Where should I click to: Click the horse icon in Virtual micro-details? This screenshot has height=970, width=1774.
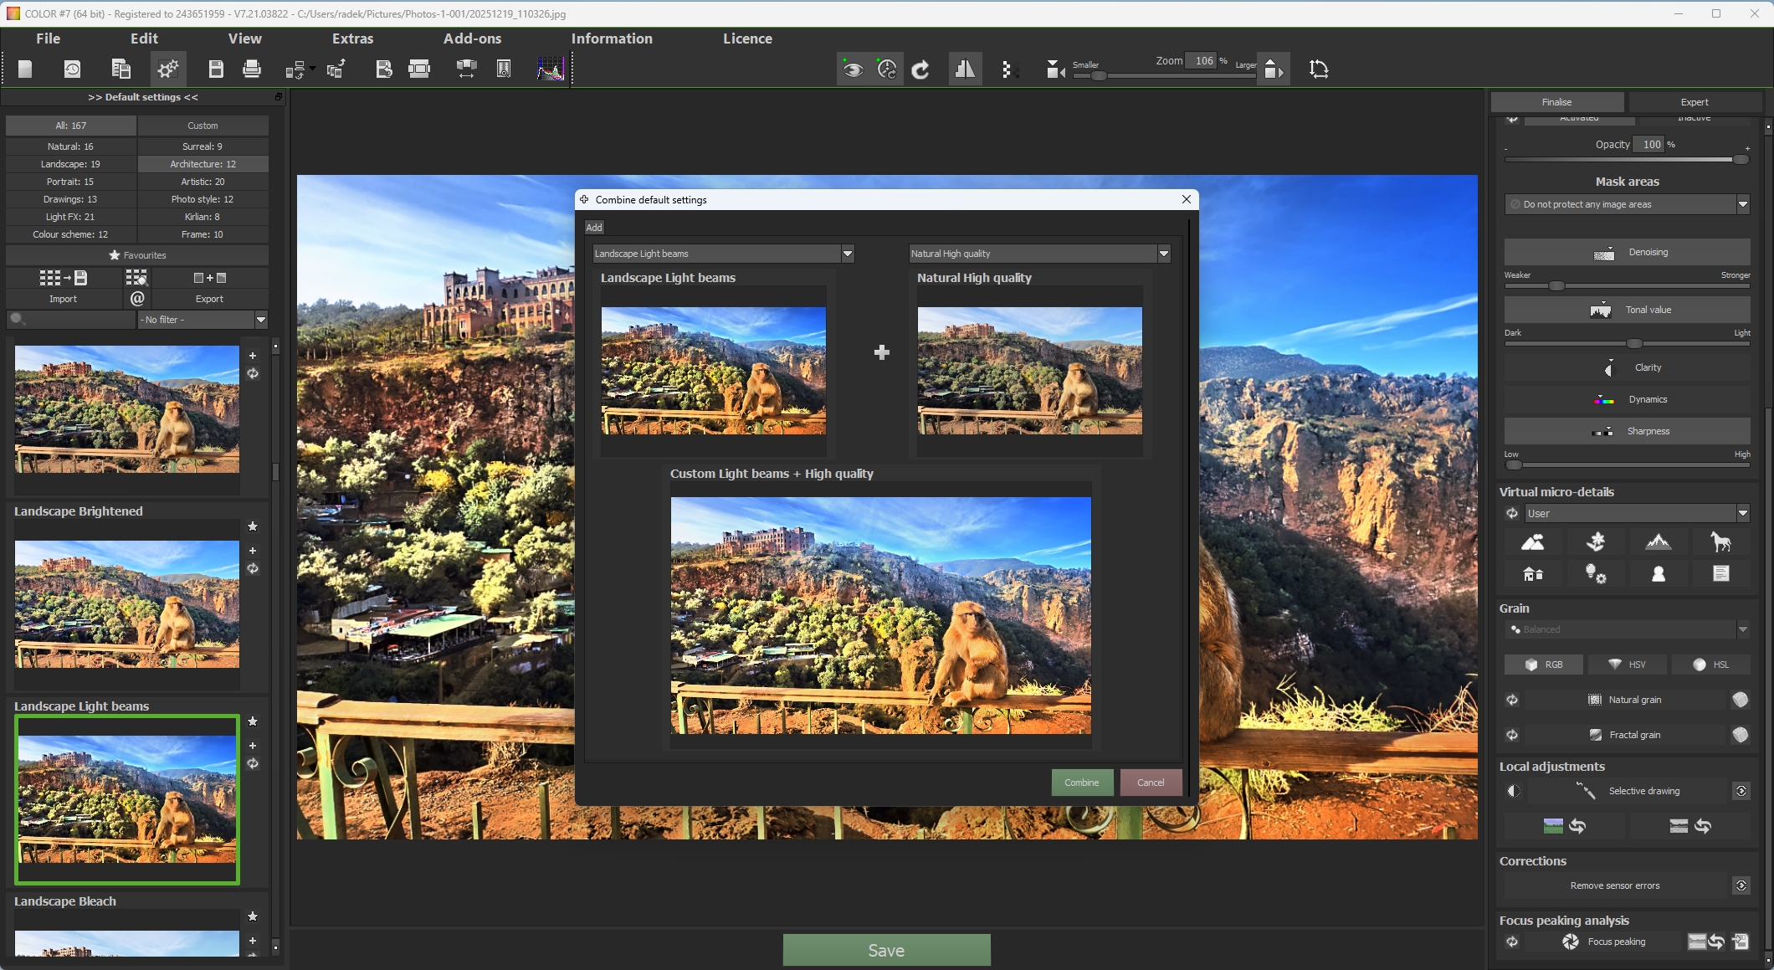(x=1720, y=542)
